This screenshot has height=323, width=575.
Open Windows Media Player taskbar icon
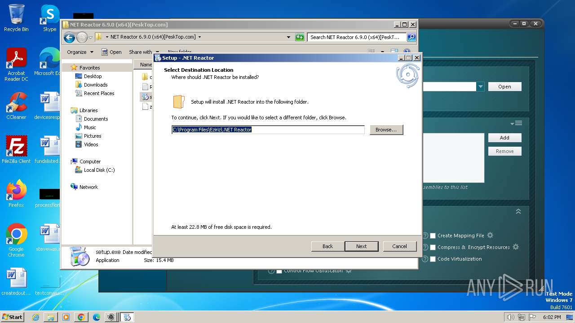[x=66, y=317]
